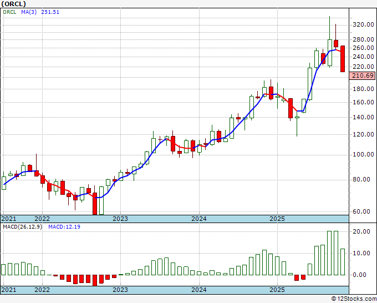Click 2025 on the MACD panel timeline
The height and width of the screenshot is (303, 377).
(x=278, y=290)
